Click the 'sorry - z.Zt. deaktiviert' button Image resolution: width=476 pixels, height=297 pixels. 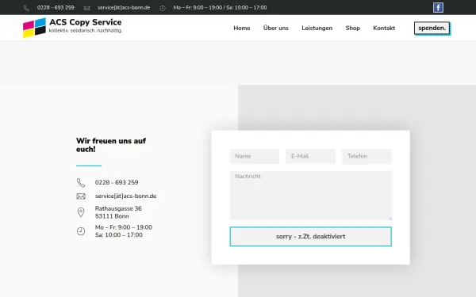pos(310,236)
